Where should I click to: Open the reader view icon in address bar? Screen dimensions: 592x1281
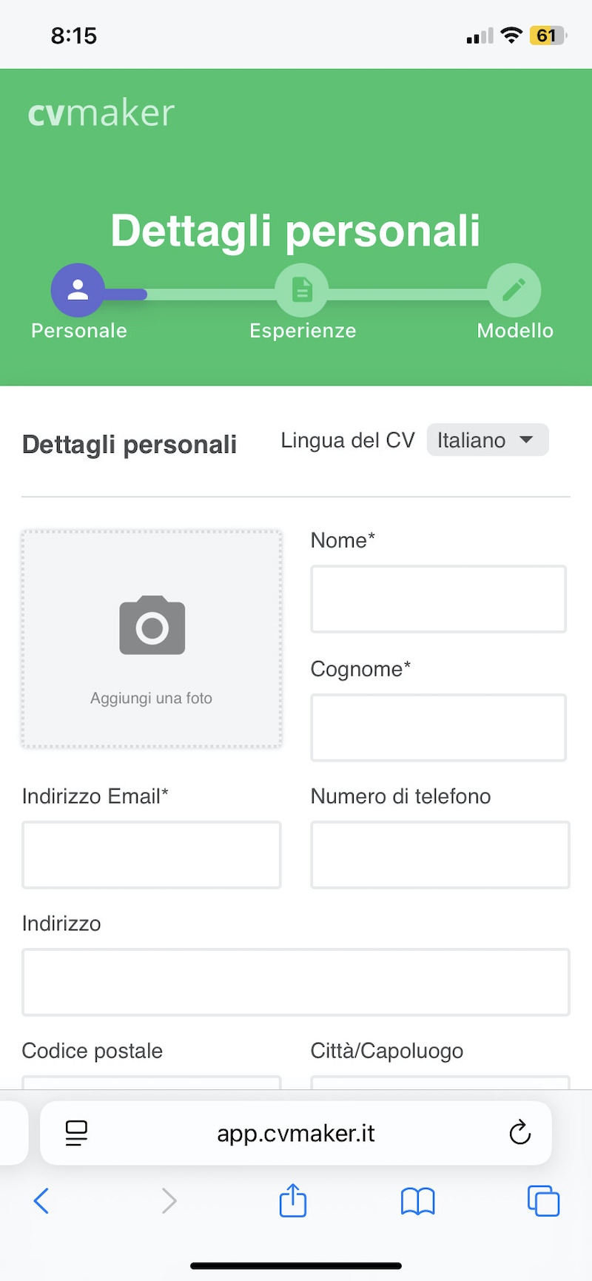[x=77, y=1132]
